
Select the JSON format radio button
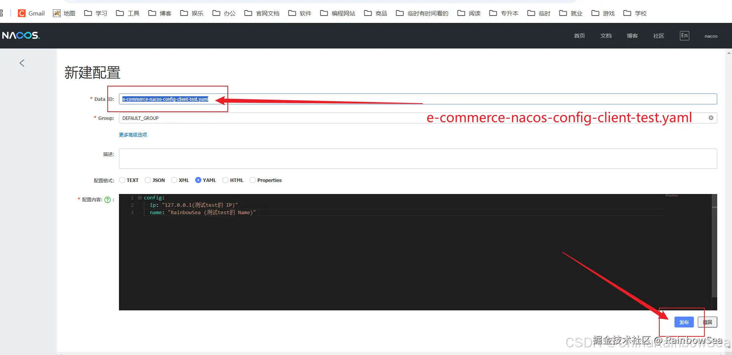click(148, 180)
